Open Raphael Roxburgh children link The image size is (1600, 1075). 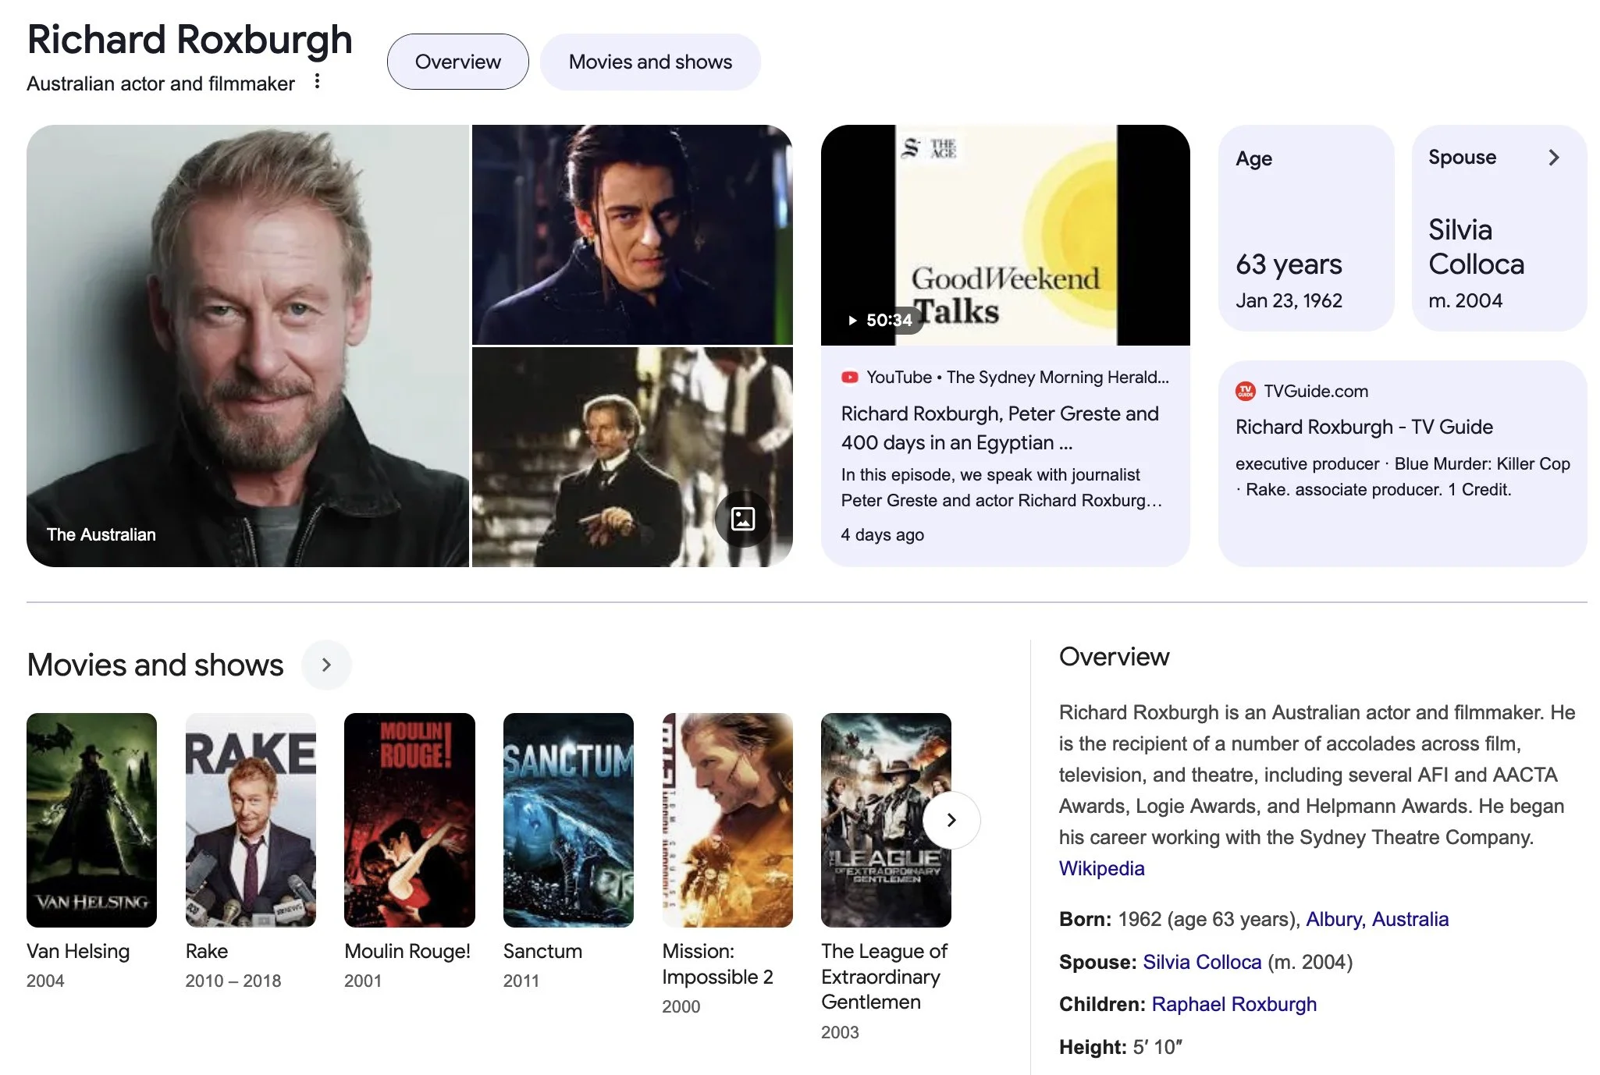(1233, 1004)
